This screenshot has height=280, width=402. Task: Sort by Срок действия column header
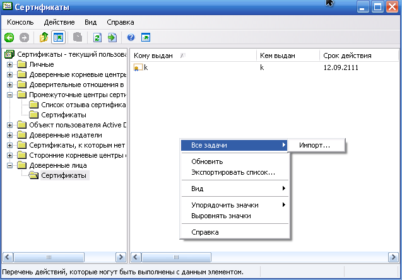(x=359, y=55)
